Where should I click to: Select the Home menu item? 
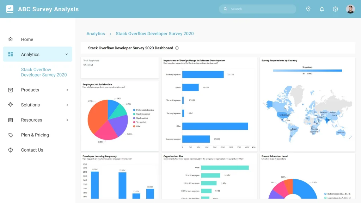click(x=27, y=39)
